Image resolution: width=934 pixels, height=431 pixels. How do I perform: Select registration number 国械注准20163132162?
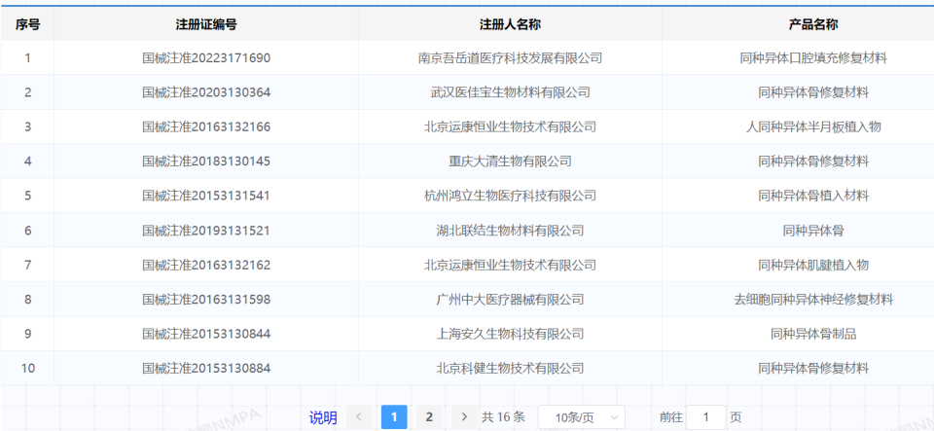[x=206, y=265]
